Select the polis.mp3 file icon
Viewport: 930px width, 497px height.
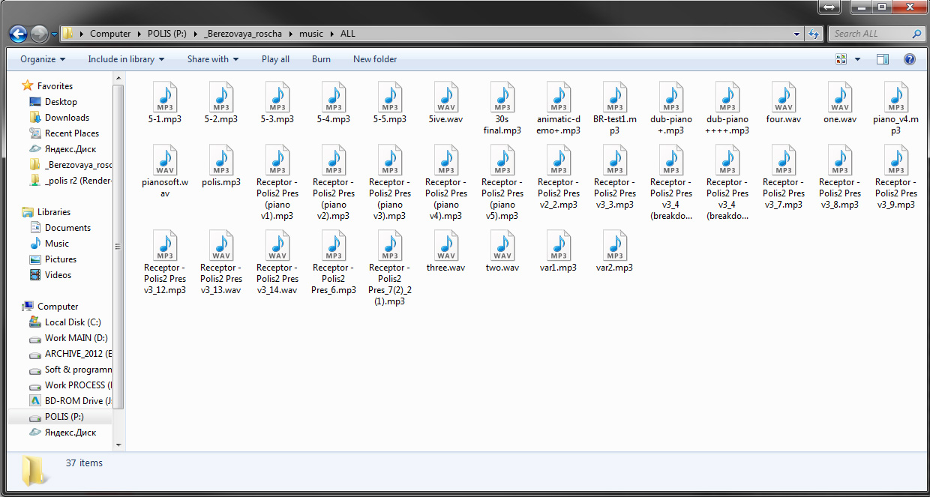(x=221, y=160)
